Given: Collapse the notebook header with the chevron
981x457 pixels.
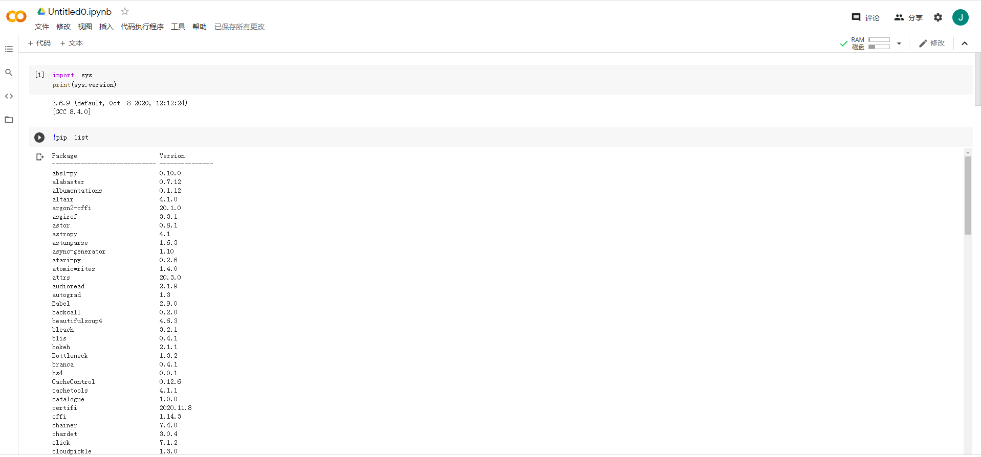Looking at the screenshot, I should [965, 43].
